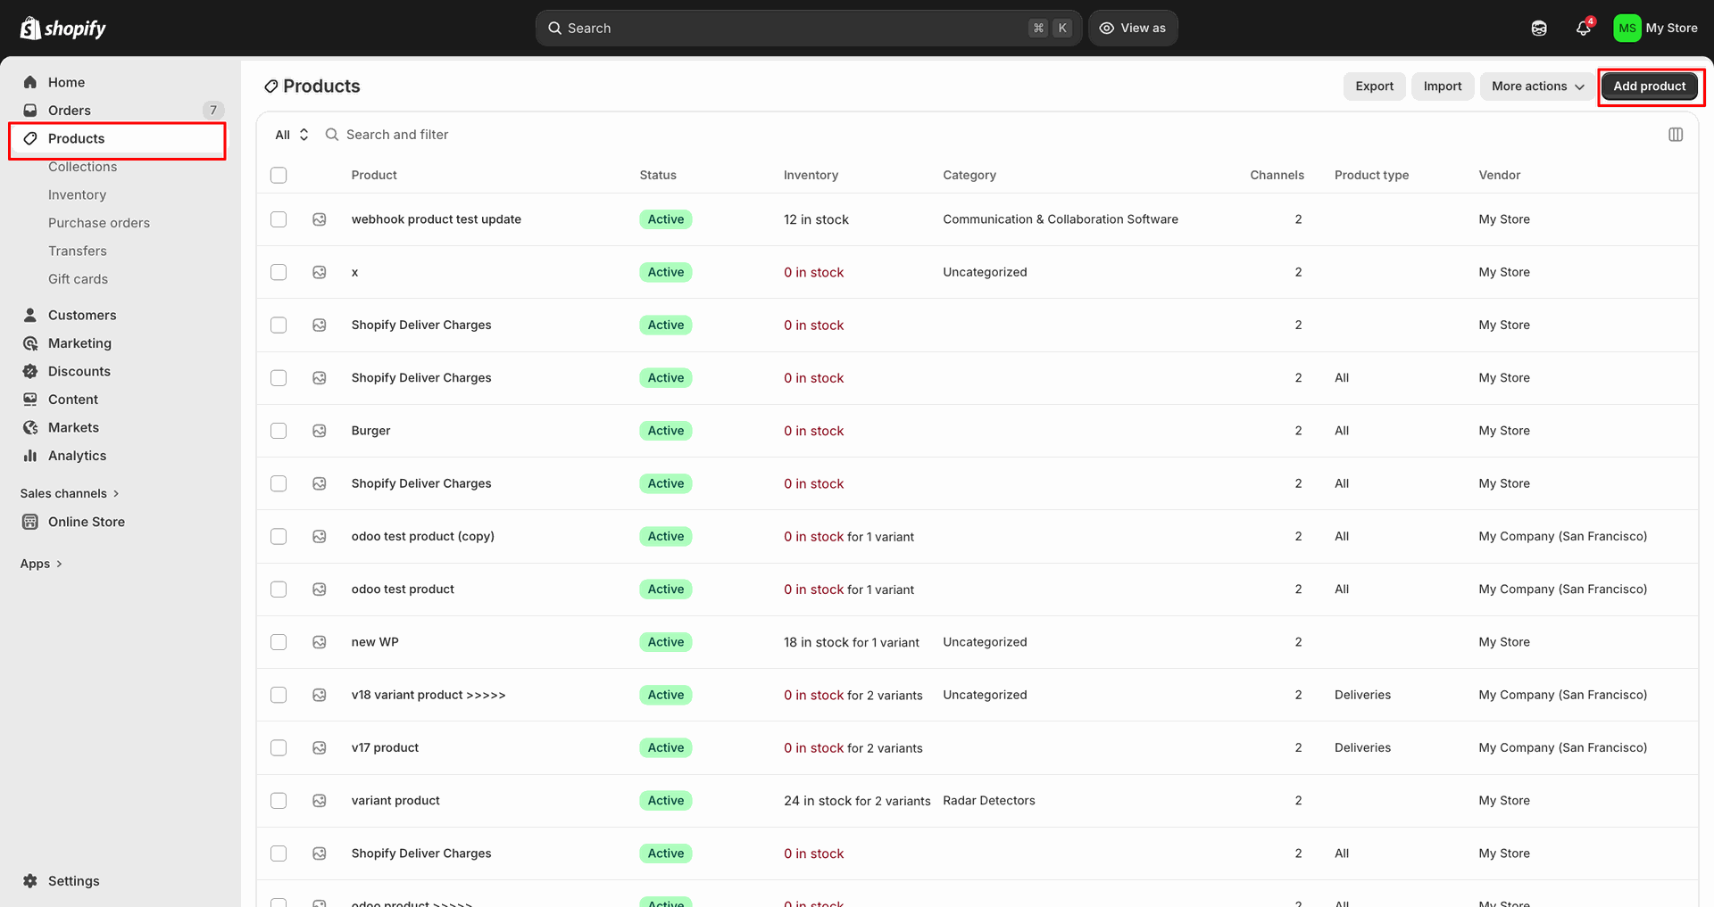
Task: Check the Burger product checkbox
Action: pos(279,431)
